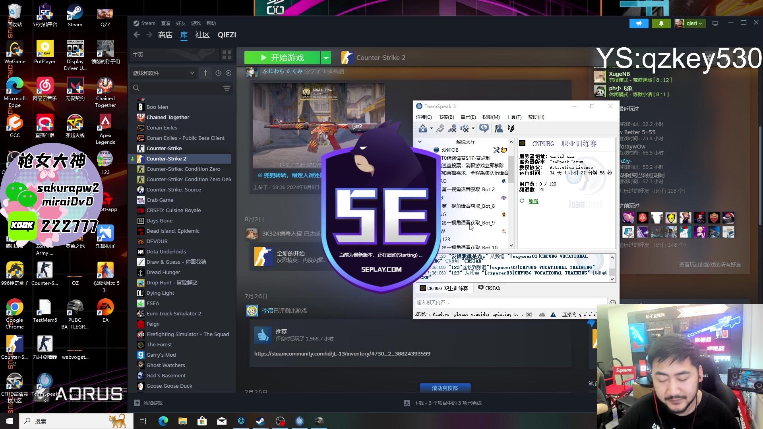Click TeamSpeak subscribe-to-channels eye icon
Image resolution: width=763 pixels, height=429 pixels.
(484, 128)
